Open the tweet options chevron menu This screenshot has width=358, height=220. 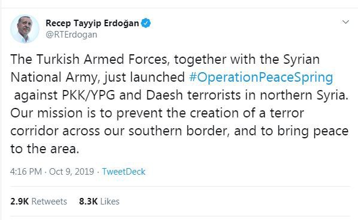345,22
